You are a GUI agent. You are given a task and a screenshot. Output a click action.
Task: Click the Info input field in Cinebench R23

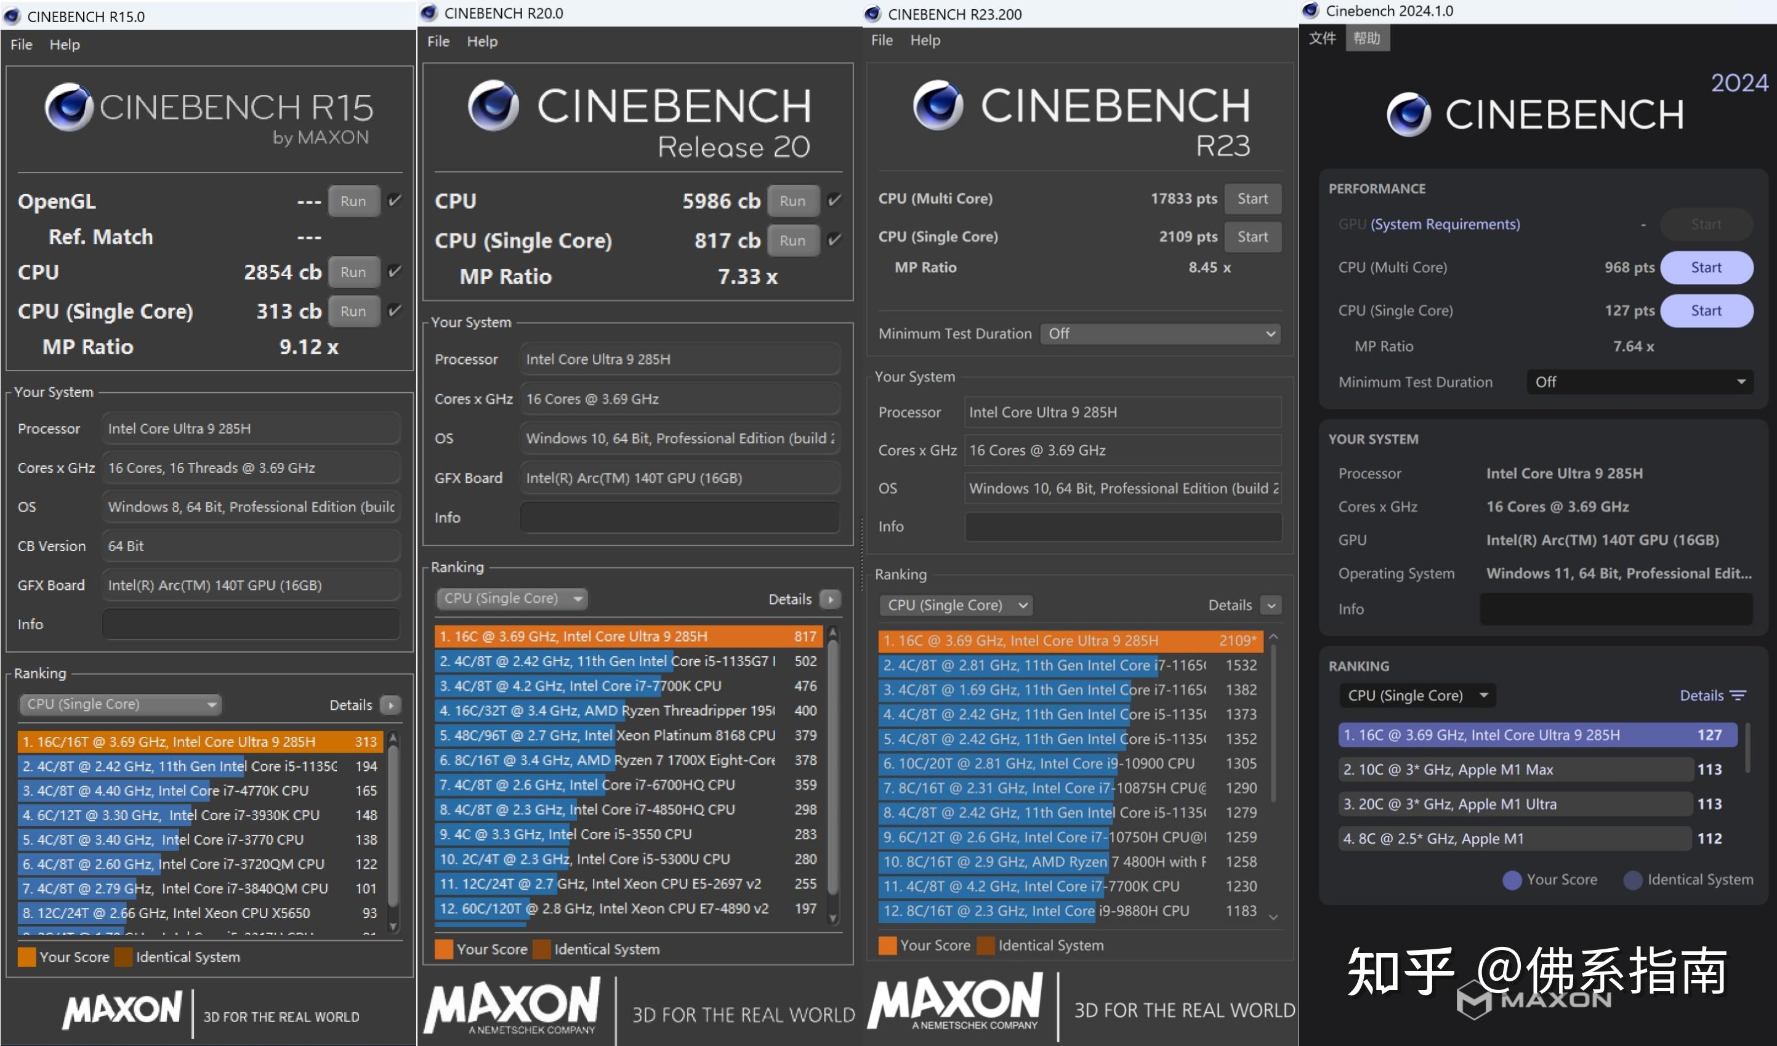(x=1122, y=526)
